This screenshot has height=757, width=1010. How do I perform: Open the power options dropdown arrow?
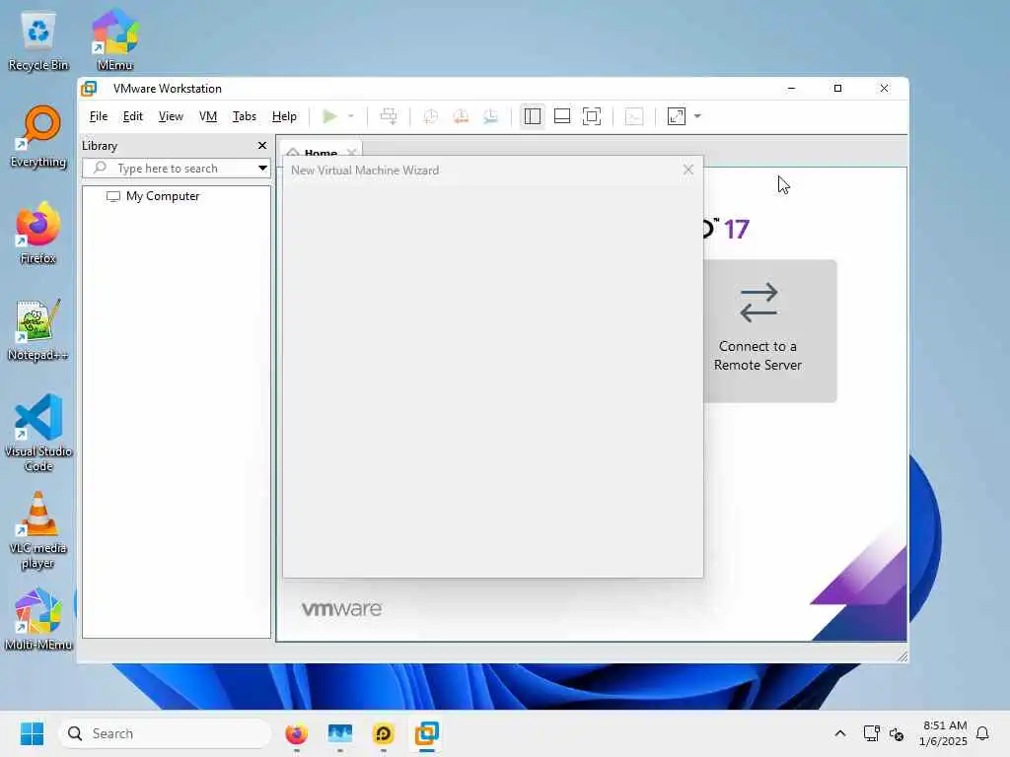(351, 116)
